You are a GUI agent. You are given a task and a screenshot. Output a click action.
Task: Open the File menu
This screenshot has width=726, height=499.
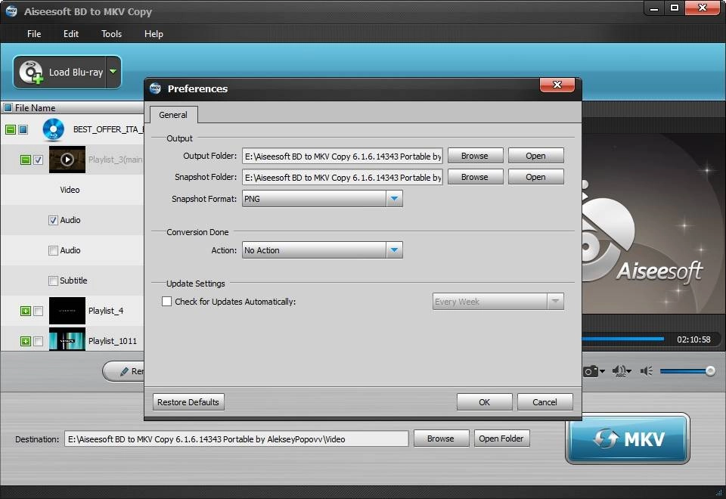pyautogui.click(x=34, y=34)
